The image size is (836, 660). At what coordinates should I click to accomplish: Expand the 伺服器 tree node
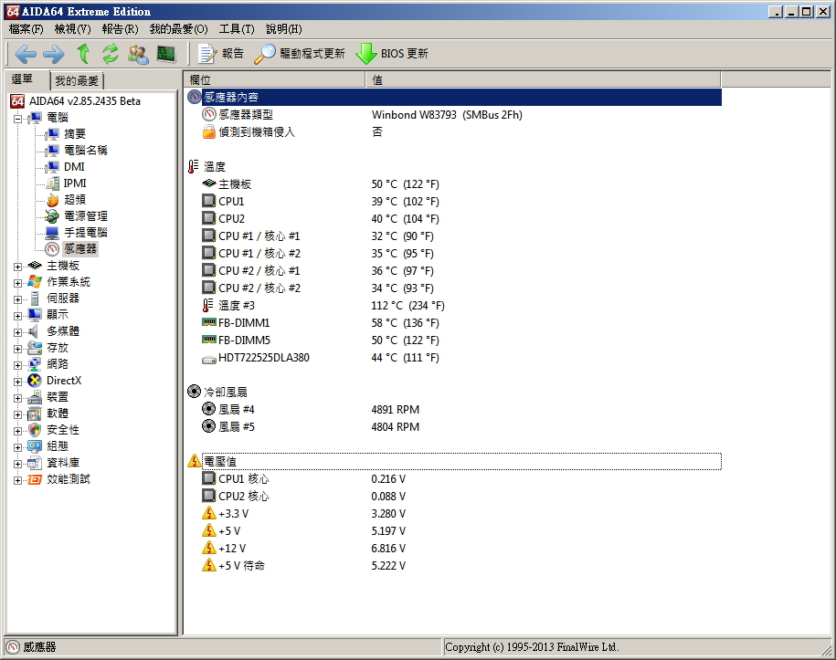pyautogui.click(x=17, y=300)
